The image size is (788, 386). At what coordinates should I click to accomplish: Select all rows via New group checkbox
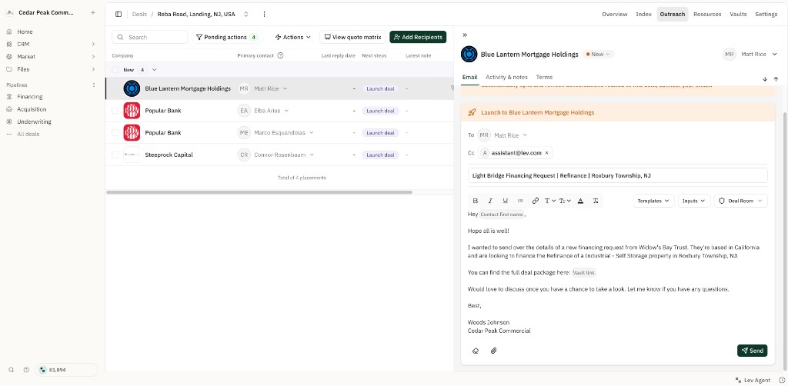point(115,70)
